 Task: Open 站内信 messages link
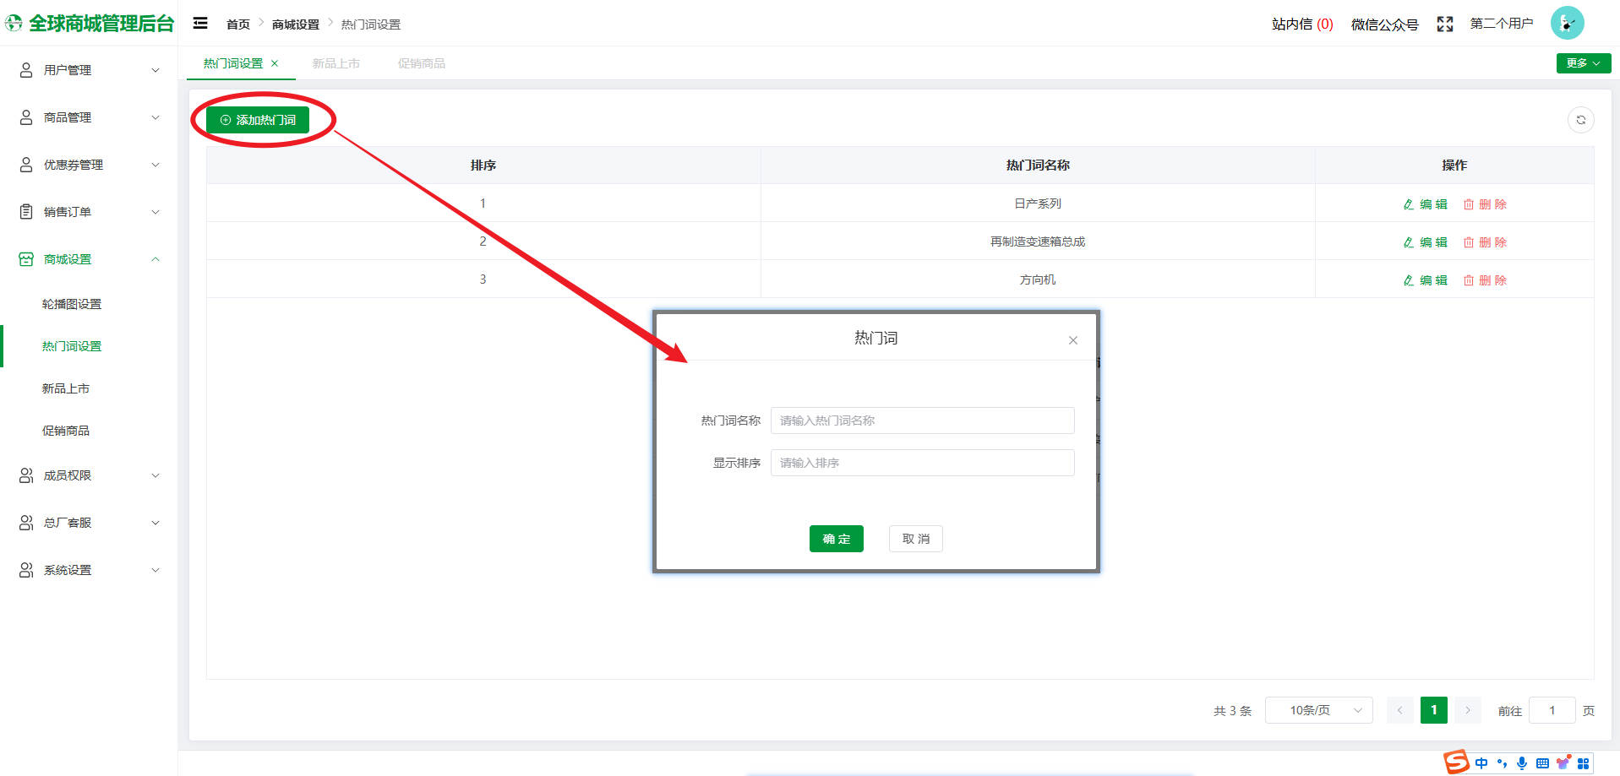click(1301, 24)
